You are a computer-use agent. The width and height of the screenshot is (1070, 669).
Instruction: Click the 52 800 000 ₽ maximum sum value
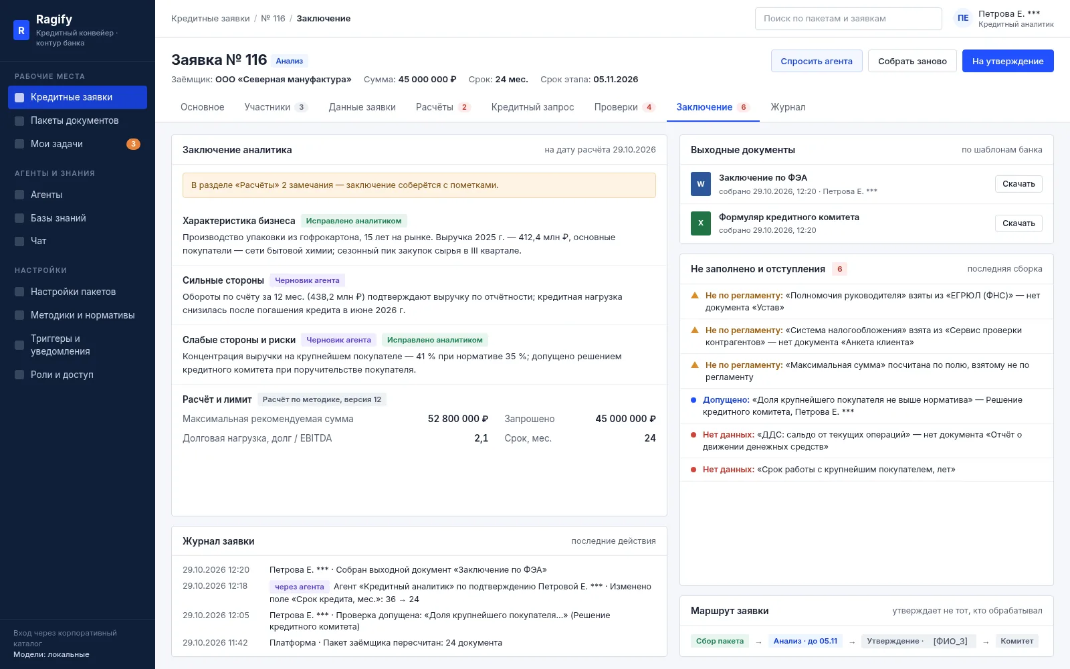[x=458, y=419]
